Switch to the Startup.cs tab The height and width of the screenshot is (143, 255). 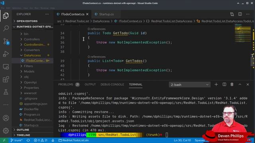click(x=106, y=14)
